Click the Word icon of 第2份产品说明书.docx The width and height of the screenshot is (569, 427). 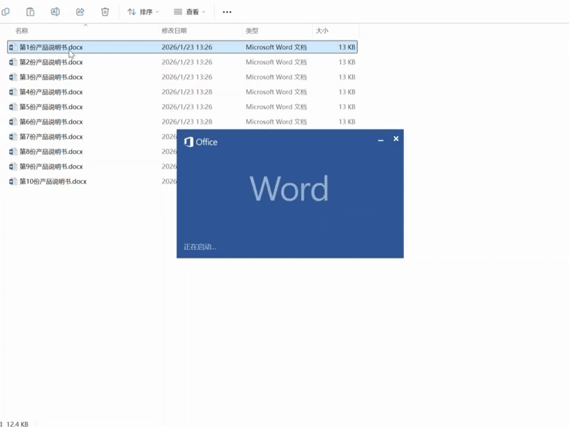pyautogui.click(x=13, y=62)
